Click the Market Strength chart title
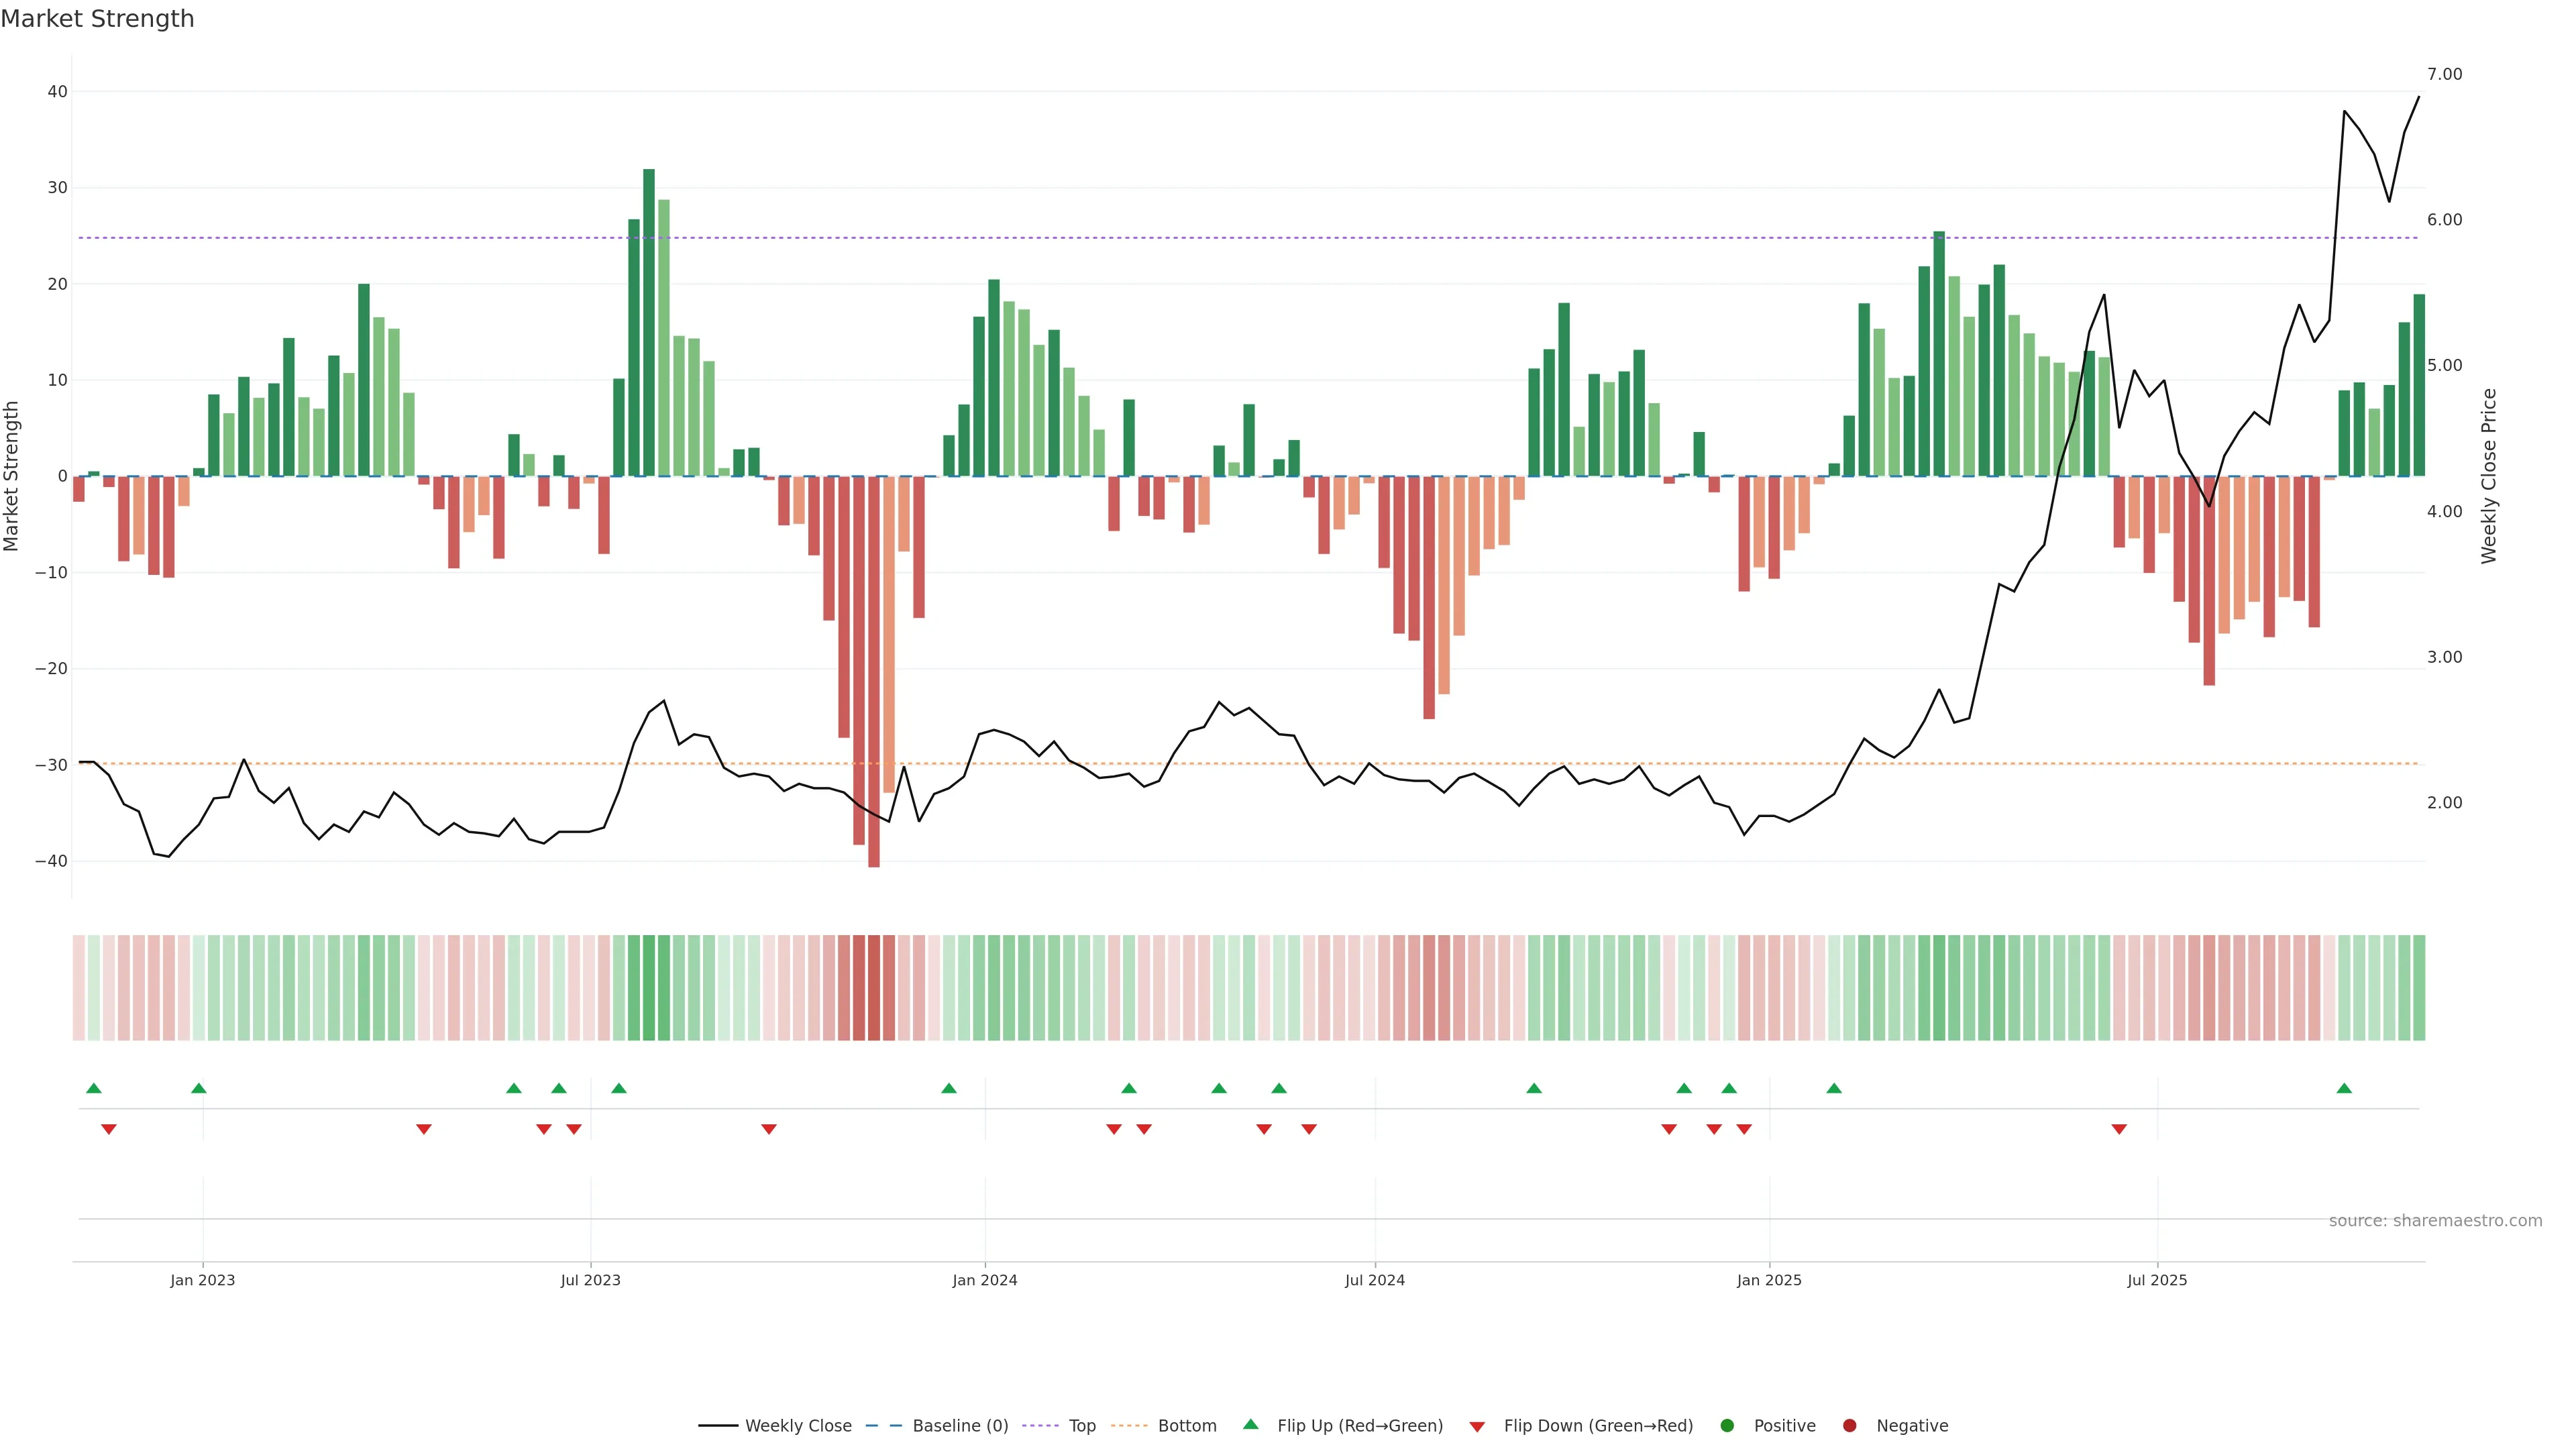The image size is (2576, 1449). click(97, 19)
